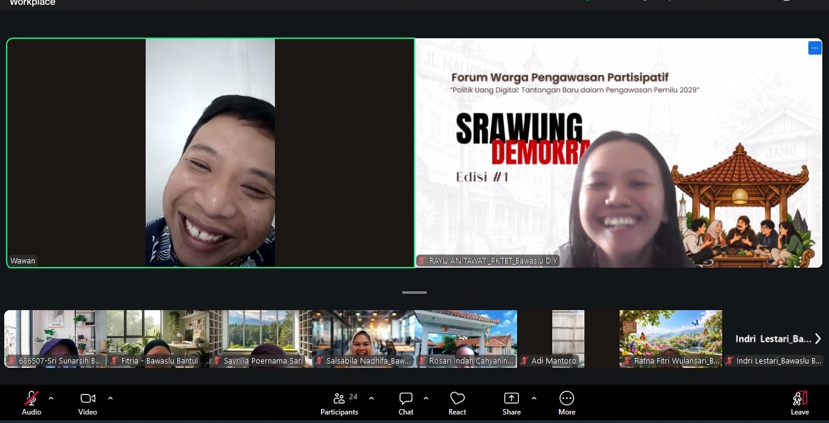
Task: Click the gallery divider handle bar
Action: coord(414,293)
